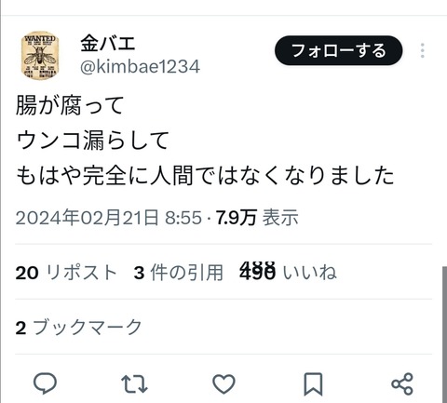Open the 2 ブックマーク count
The width and height of the screenshot is (447, 403).
pyautogui.click(x=78, y=327)
